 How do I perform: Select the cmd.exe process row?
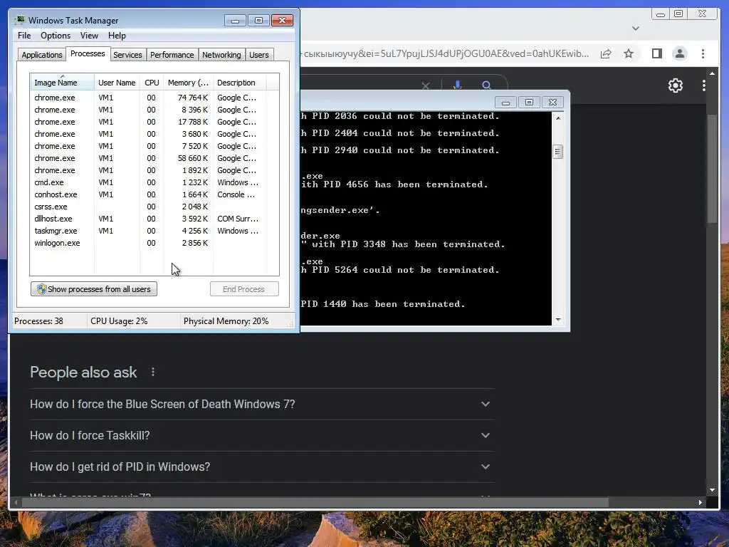click(154, 182)
